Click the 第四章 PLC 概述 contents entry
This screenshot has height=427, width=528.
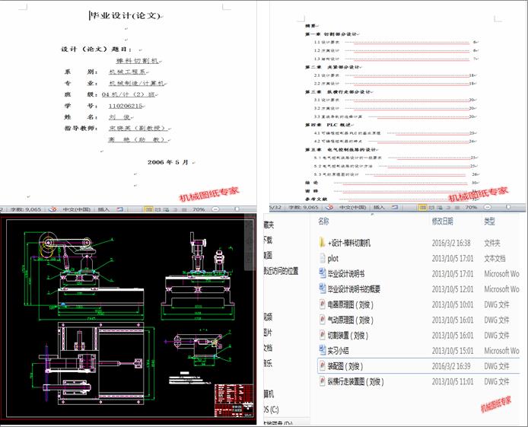328,125
